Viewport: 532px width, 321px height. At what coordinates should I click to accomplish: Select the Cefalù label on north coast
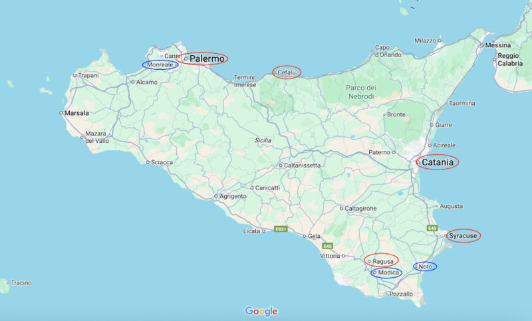pos(287,72)
